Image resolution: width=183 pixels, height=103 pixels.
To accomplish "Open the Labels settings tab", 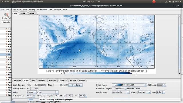I will coord(82,80).
